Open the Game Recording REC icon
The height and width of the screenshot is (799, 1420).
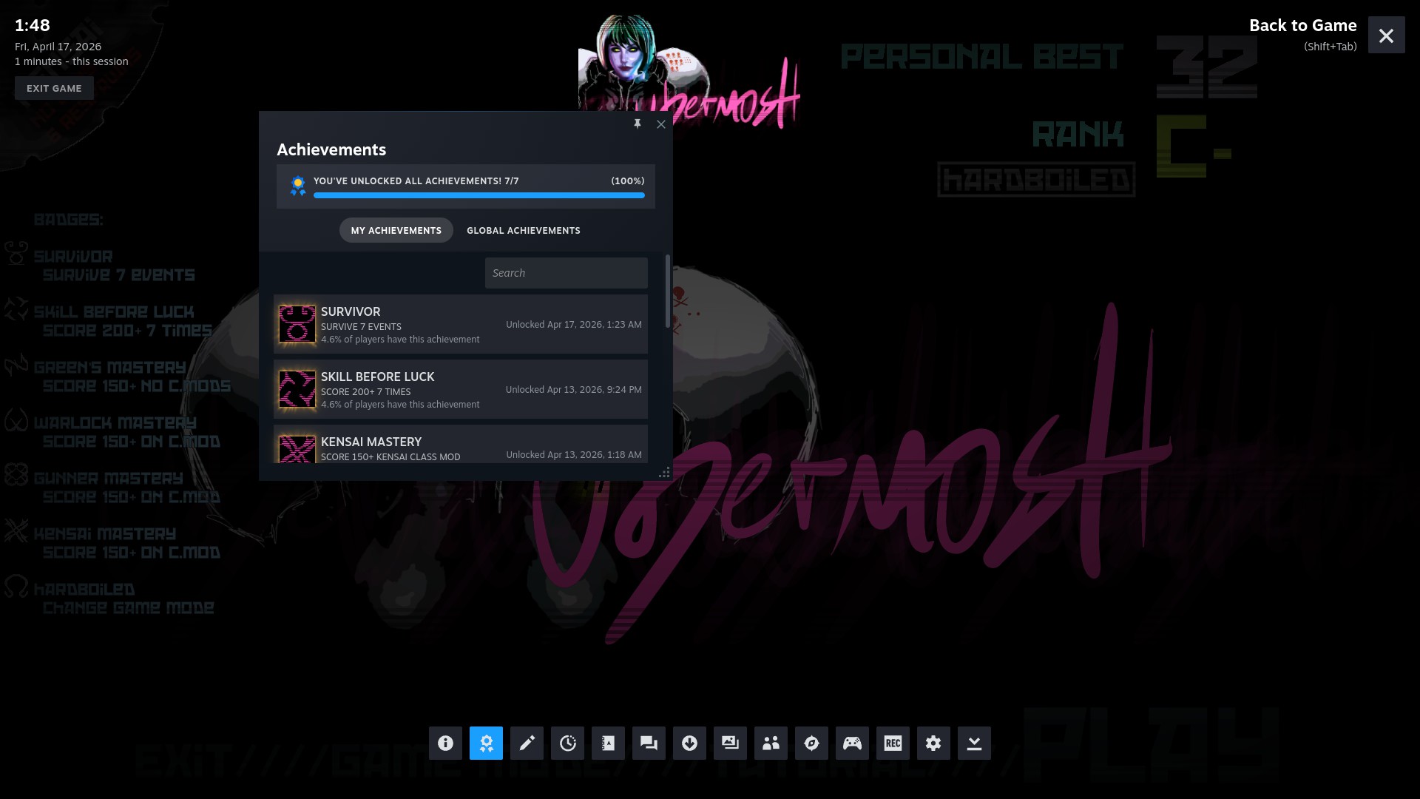(893, 743)
